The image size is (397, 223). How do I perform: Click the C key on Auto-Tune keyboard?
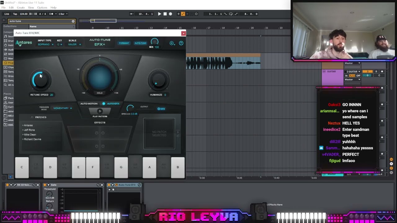22,168
